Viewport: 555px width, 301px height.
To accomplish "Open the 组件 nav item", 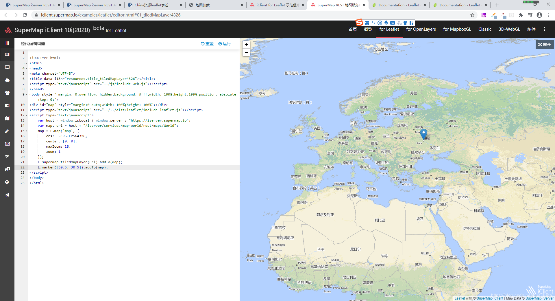I will click(531, 29).
